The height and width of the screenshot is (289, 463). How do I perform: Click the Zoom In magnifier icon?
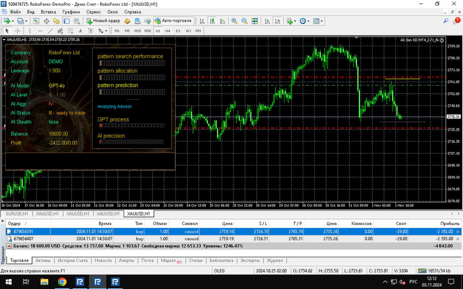click(234, 21)
